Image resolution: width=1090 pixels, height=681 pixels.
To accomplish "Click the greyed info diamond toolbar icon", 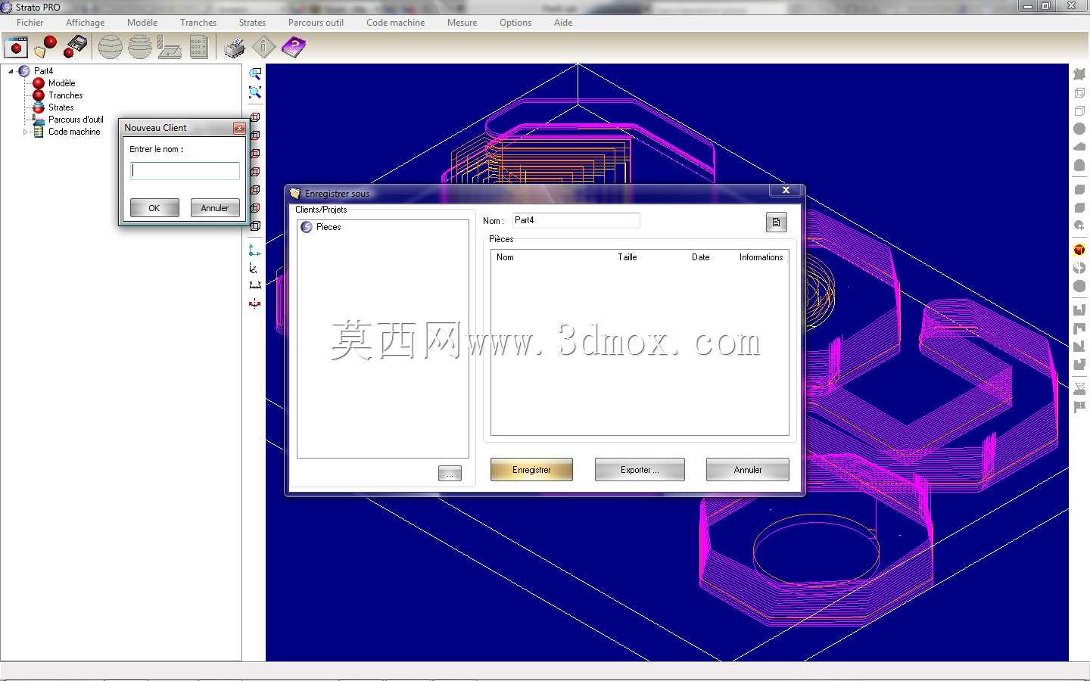I will (263, 47).
